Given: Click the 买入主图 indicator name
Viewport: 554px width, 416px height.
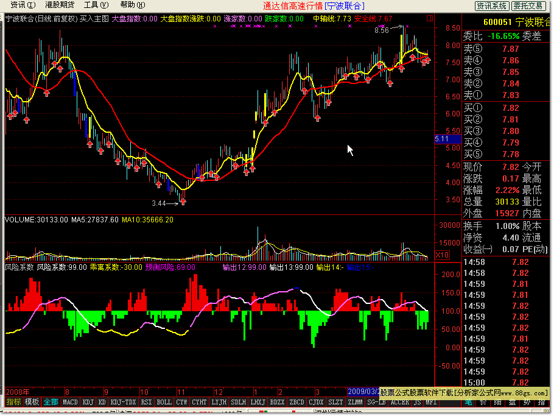Looking at the screenshot, I should (94, 19).
